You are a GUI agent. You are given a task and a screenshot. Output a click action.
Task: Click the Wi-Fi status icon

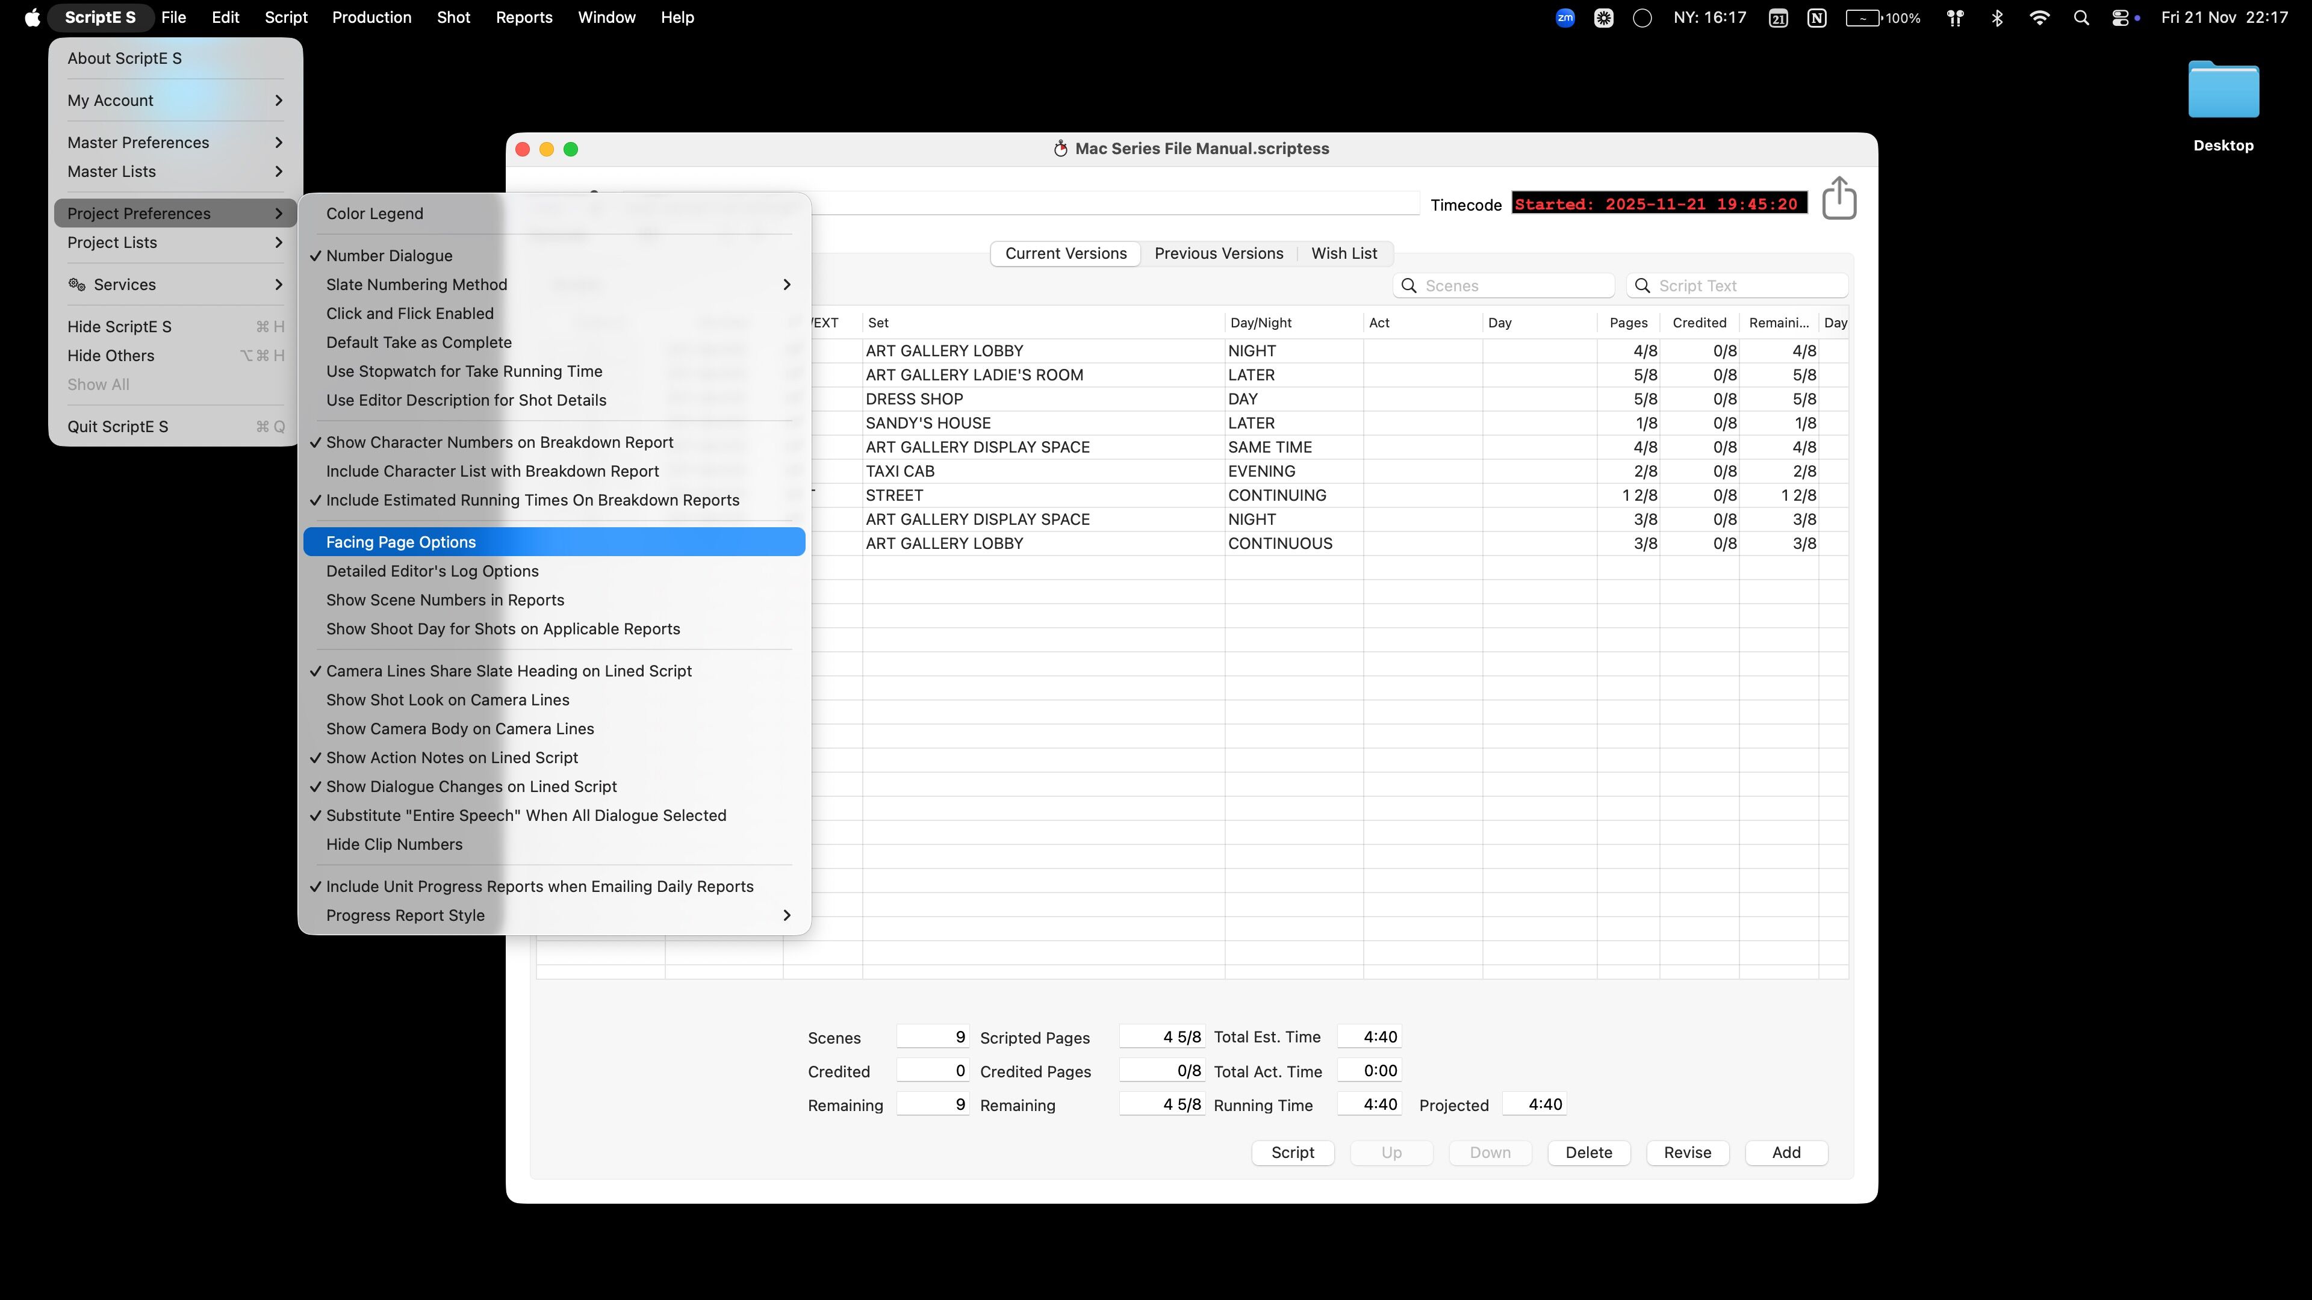[2038, 18]
